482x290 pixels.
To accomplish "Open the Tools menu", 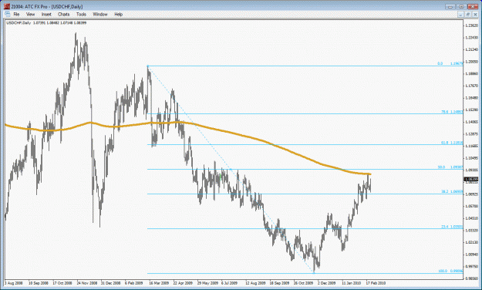I will (81, 14).
